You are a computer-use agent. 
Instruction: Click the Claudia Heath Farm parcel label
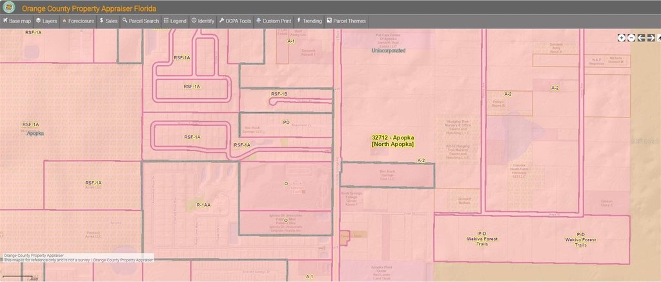tap(518, 171)
